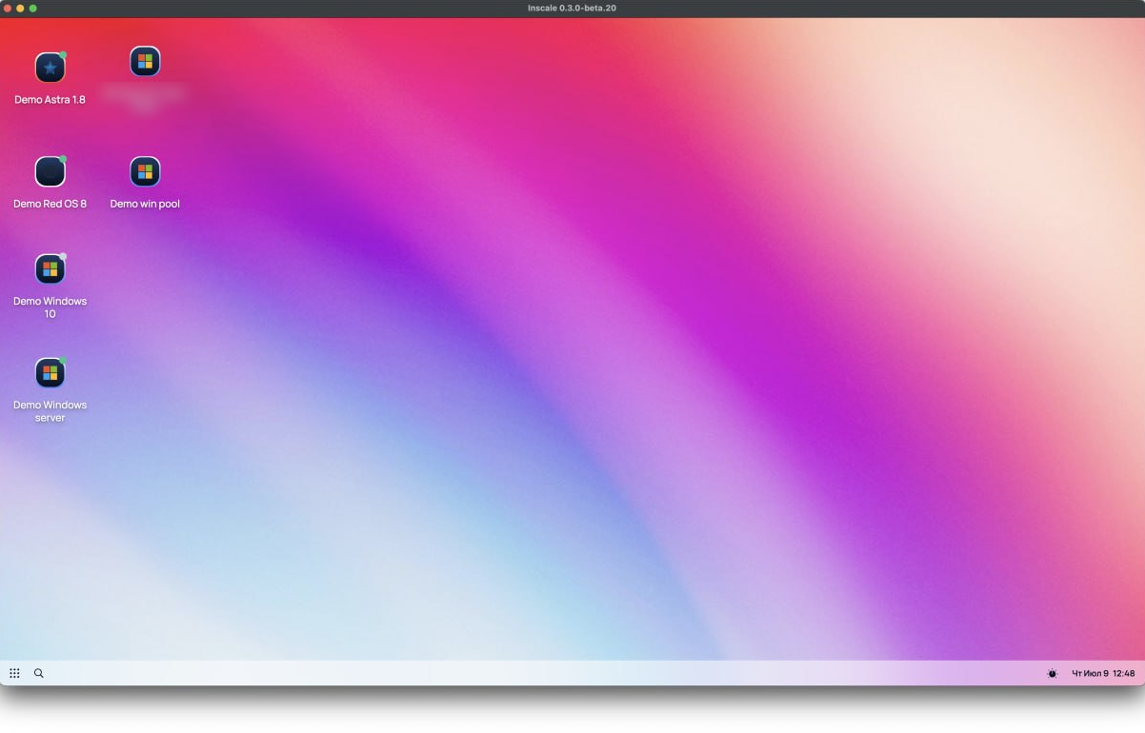
Task: Click the date and time Чт Июл 9 12:48
Action: click(x=1103, y=673)
